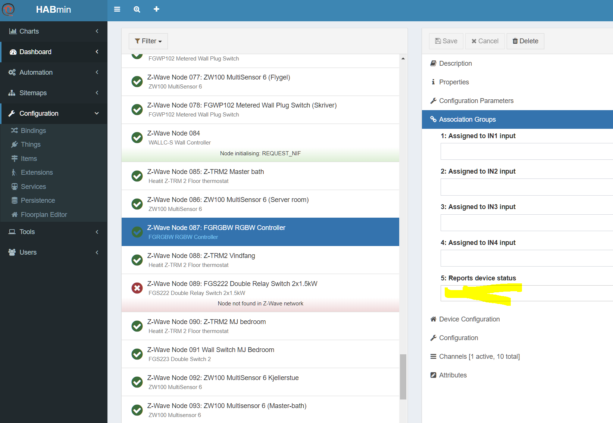
Task: Click the red error status icon for Node 089
Action: pyautogui.click(x=137, y=288)
